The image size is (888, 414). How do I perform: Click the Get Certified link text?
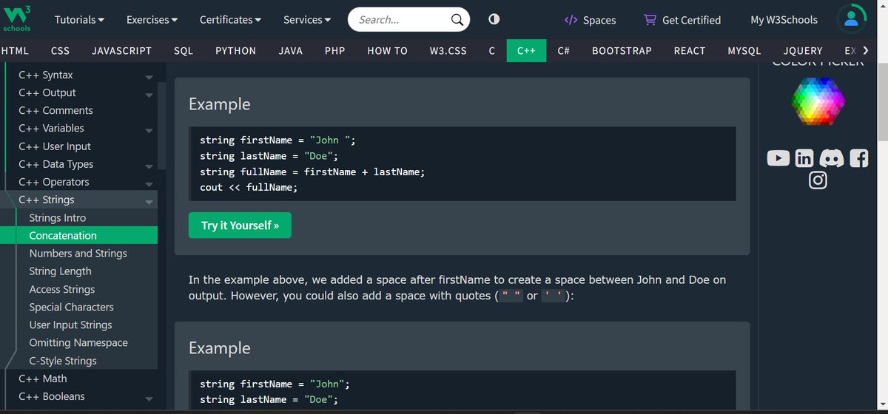(691, 20)
